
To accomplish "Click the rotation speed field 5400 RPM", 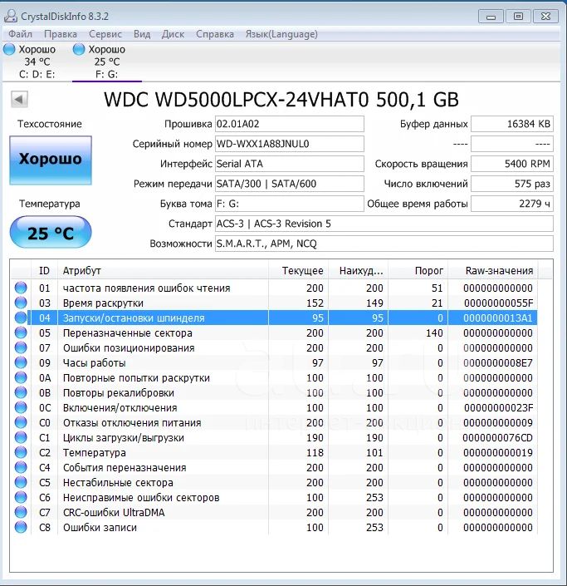I will 512,164.
